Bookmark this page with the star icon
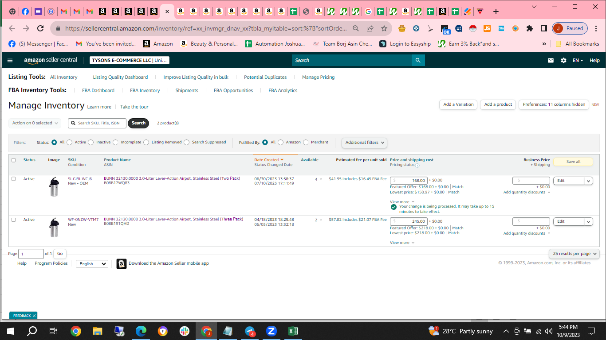Screen dimensions: 606x340 [x=384, y=28]
